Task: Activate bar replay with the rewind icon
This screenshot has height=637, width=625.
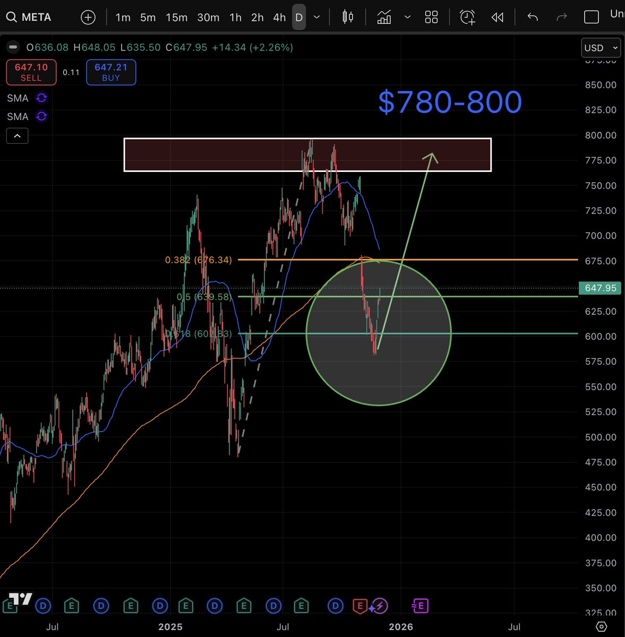Action: pos(498,17)
